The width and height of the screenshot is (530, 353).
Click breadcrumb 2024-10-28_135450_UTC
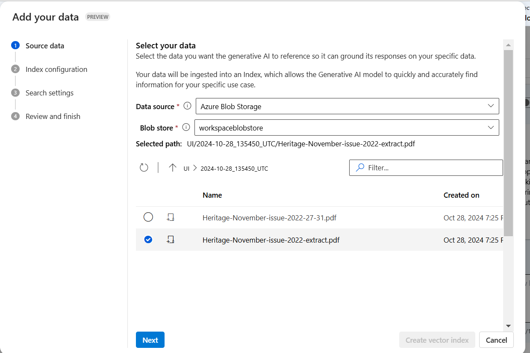coord(234,169)
